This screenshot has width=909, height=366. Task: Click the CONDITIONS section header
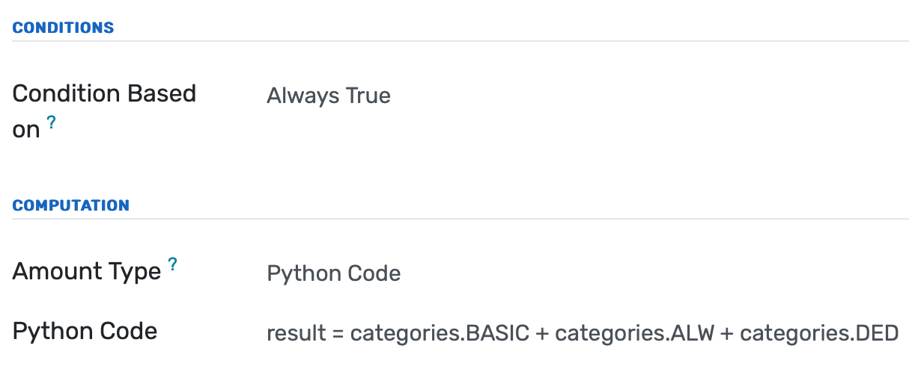(x=64, y=28)
